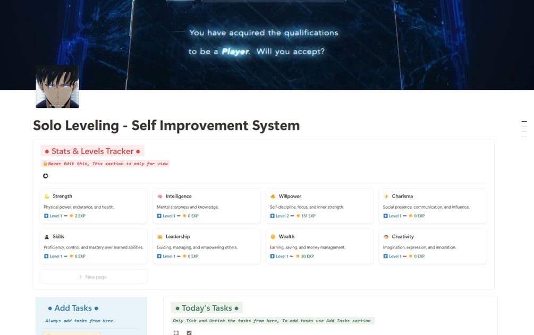Click '0 EXP' value in Charisma card
Viewport: 534px width, 335px height.
pyautogui.click(x=419, y=216)
